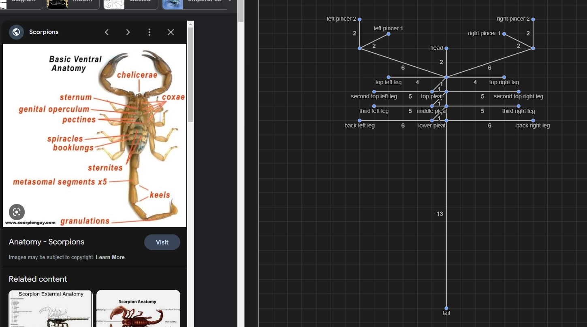This screenshot has width=587, height=327.
Task: Search the image with Google Lens icon
Action: pyautogui.click(x=17, y=212)
